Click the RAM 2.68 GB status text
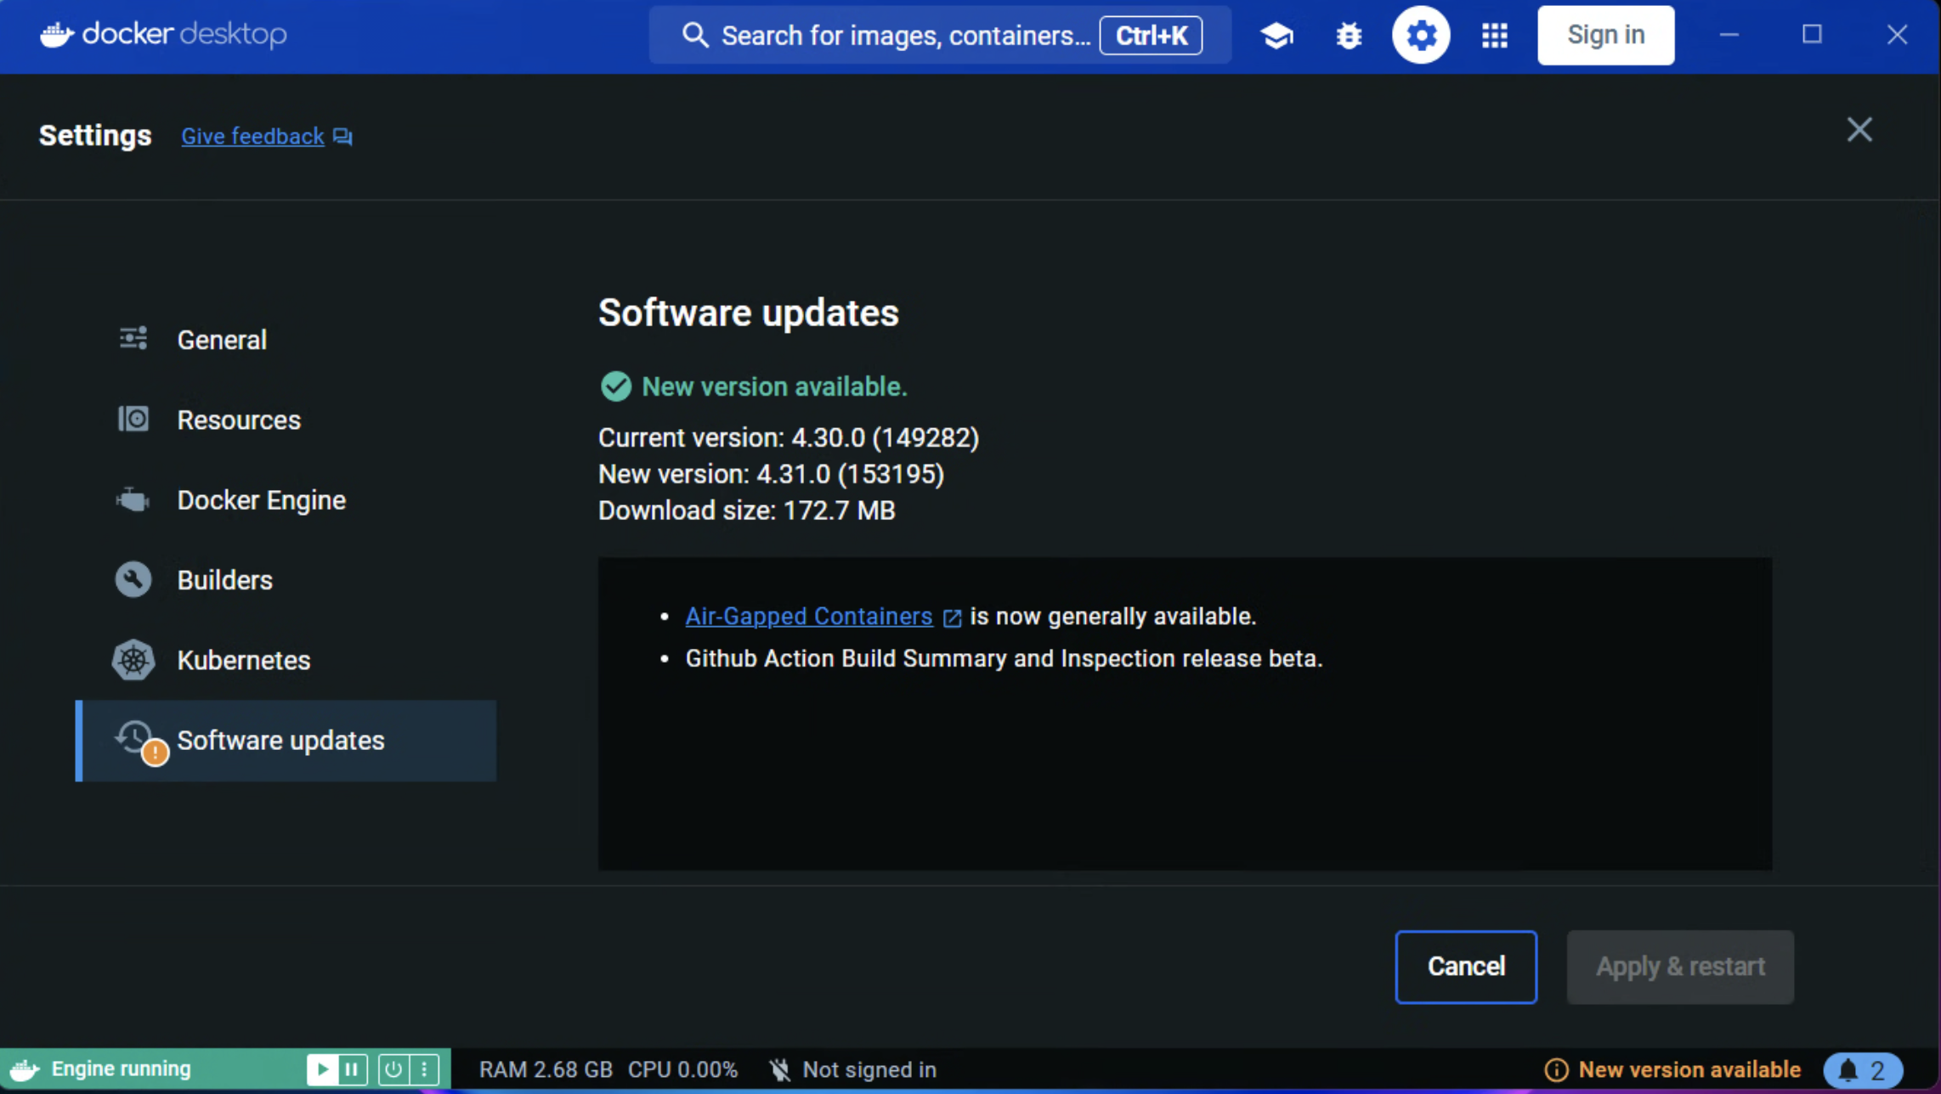Screen dimensions: 1941x1094 click(546, 1070)
